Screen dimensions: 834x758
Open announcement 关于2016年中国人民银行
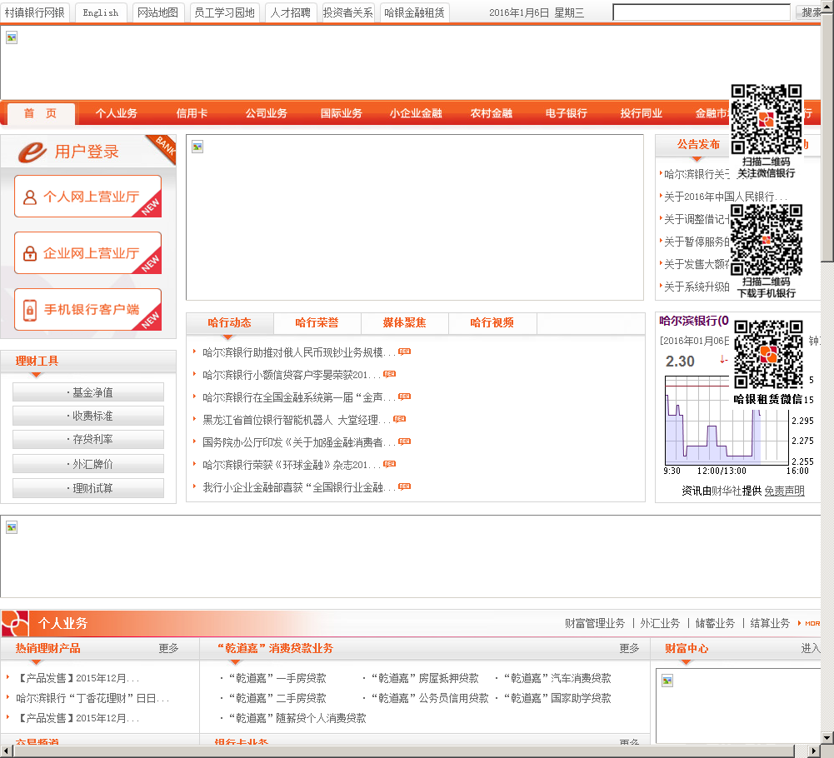click(726, 197)
